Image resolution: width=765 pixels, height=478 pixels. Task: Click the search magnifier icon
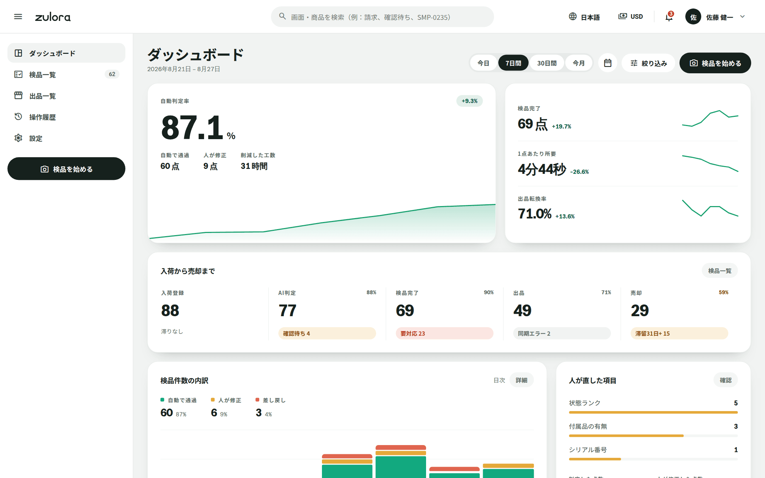coord(282,16)
